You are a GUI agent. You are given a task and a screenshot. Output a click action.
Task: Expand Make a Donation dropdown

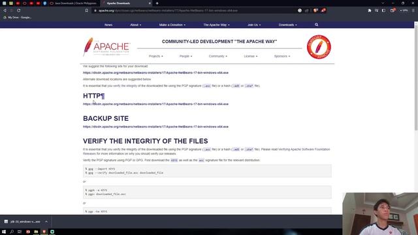[172, 25]
